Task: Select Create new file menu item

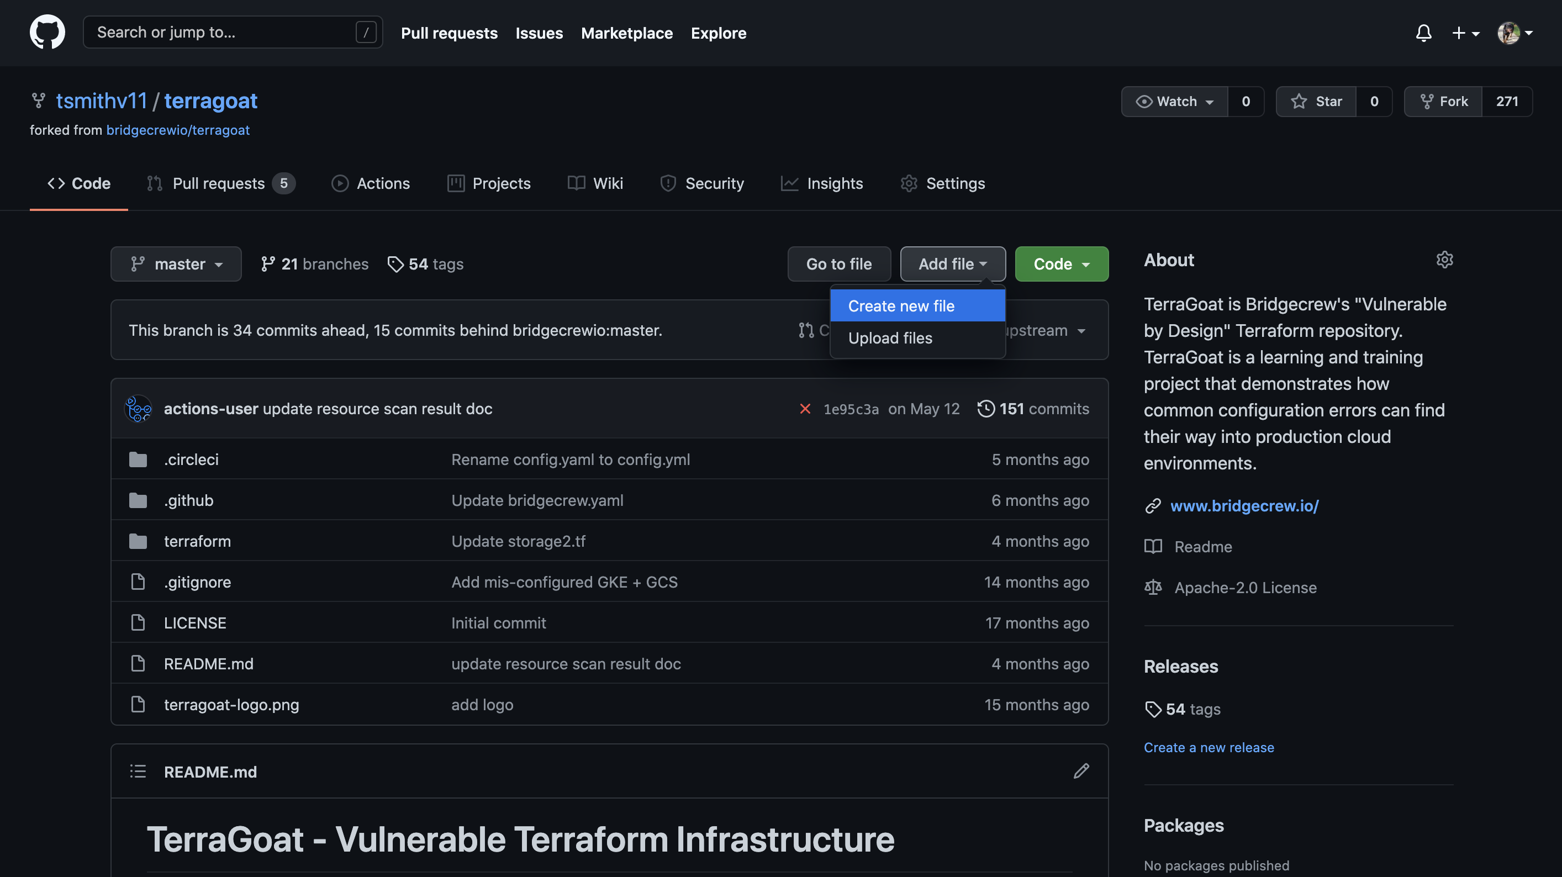Action: [x=917, y=305]
